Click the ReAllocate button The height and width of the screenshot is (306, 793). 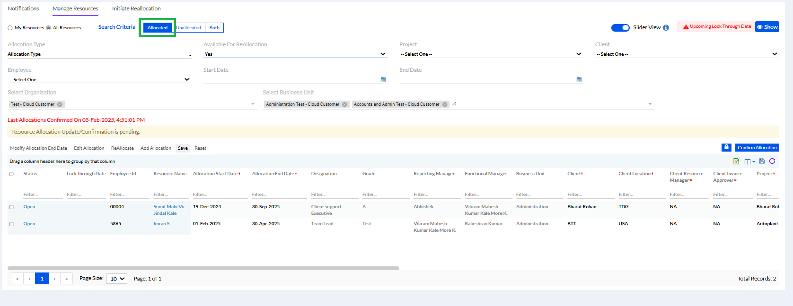click(123, 148)
